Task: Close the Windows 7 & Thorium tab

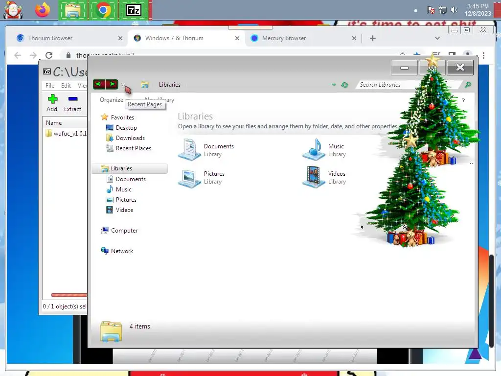Action: (x=237, y=38)
